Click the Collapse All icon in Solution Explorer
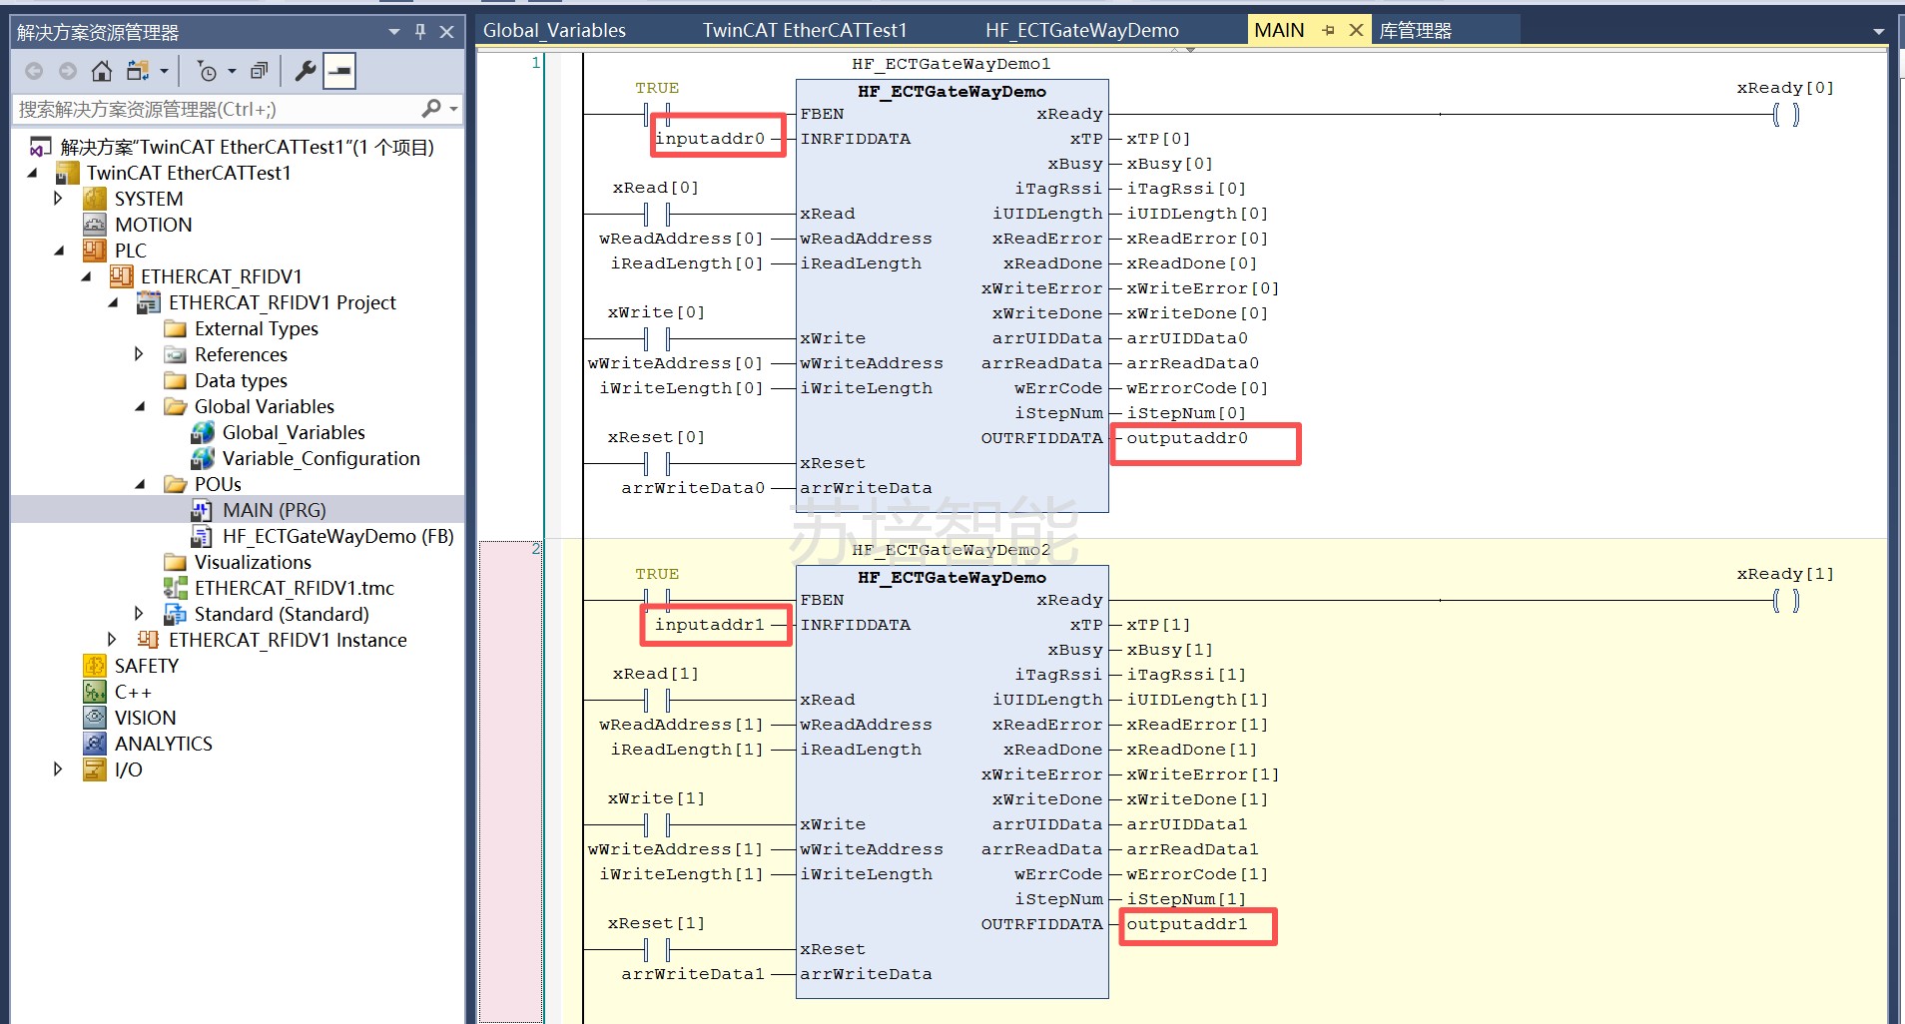The image size is (1905, 1024). [259, 71]
